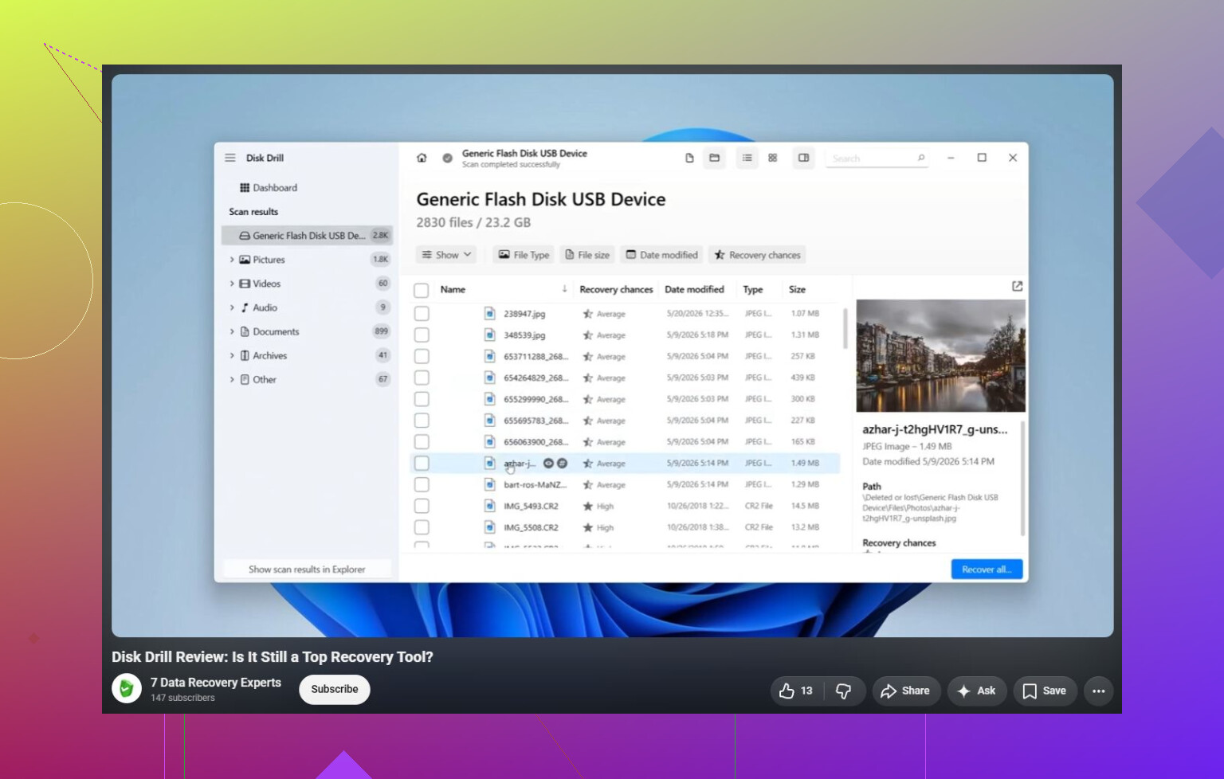Expand the Documents category in the sidebar
Screen dimensions: 1224x779
coord(232,331)
